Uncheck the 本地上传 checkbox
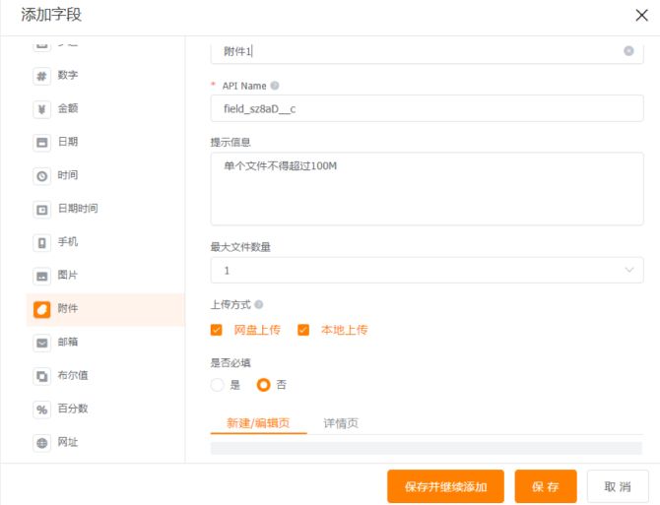This screenshot has height=505, width=660. coord(303,330)
